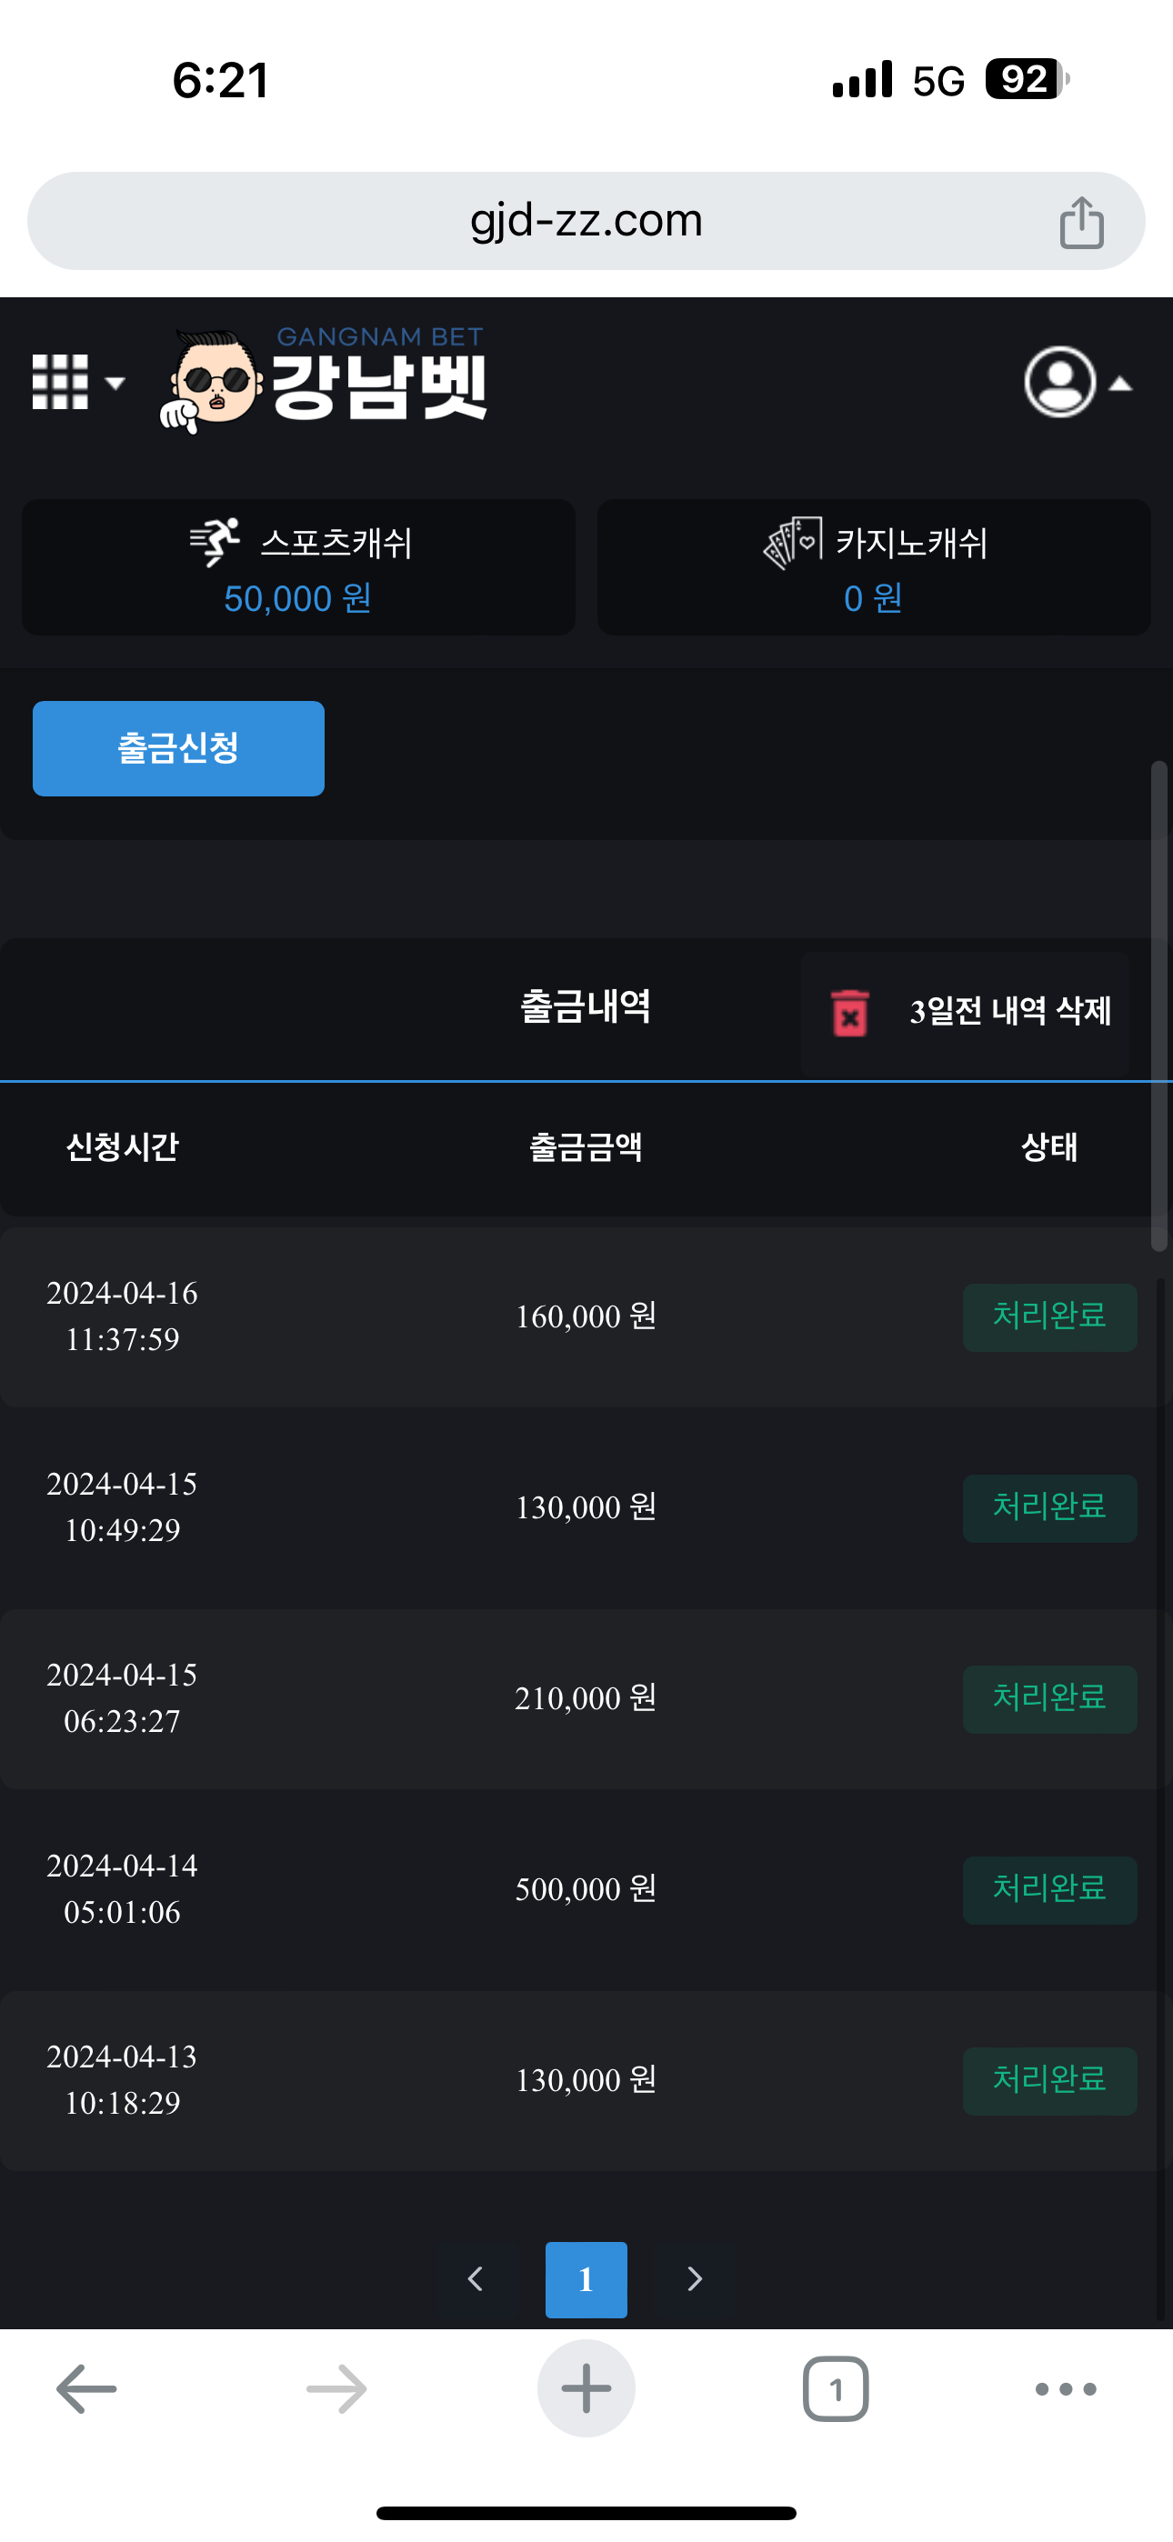Open browser three-dot more menu
1173x2542 pixels.
coord(1066,2389)
